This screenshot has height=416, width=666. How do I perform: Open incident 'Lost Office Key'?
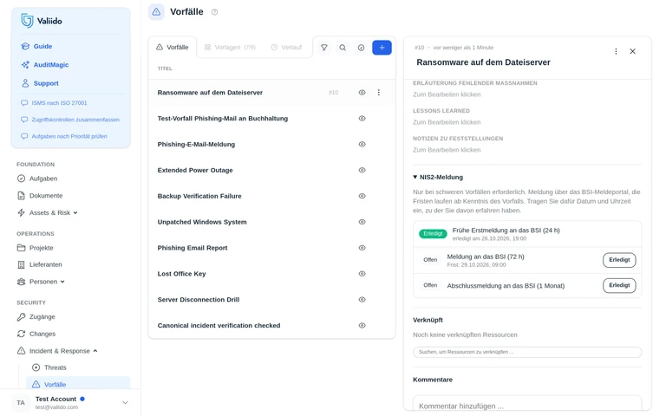(182, 274)
